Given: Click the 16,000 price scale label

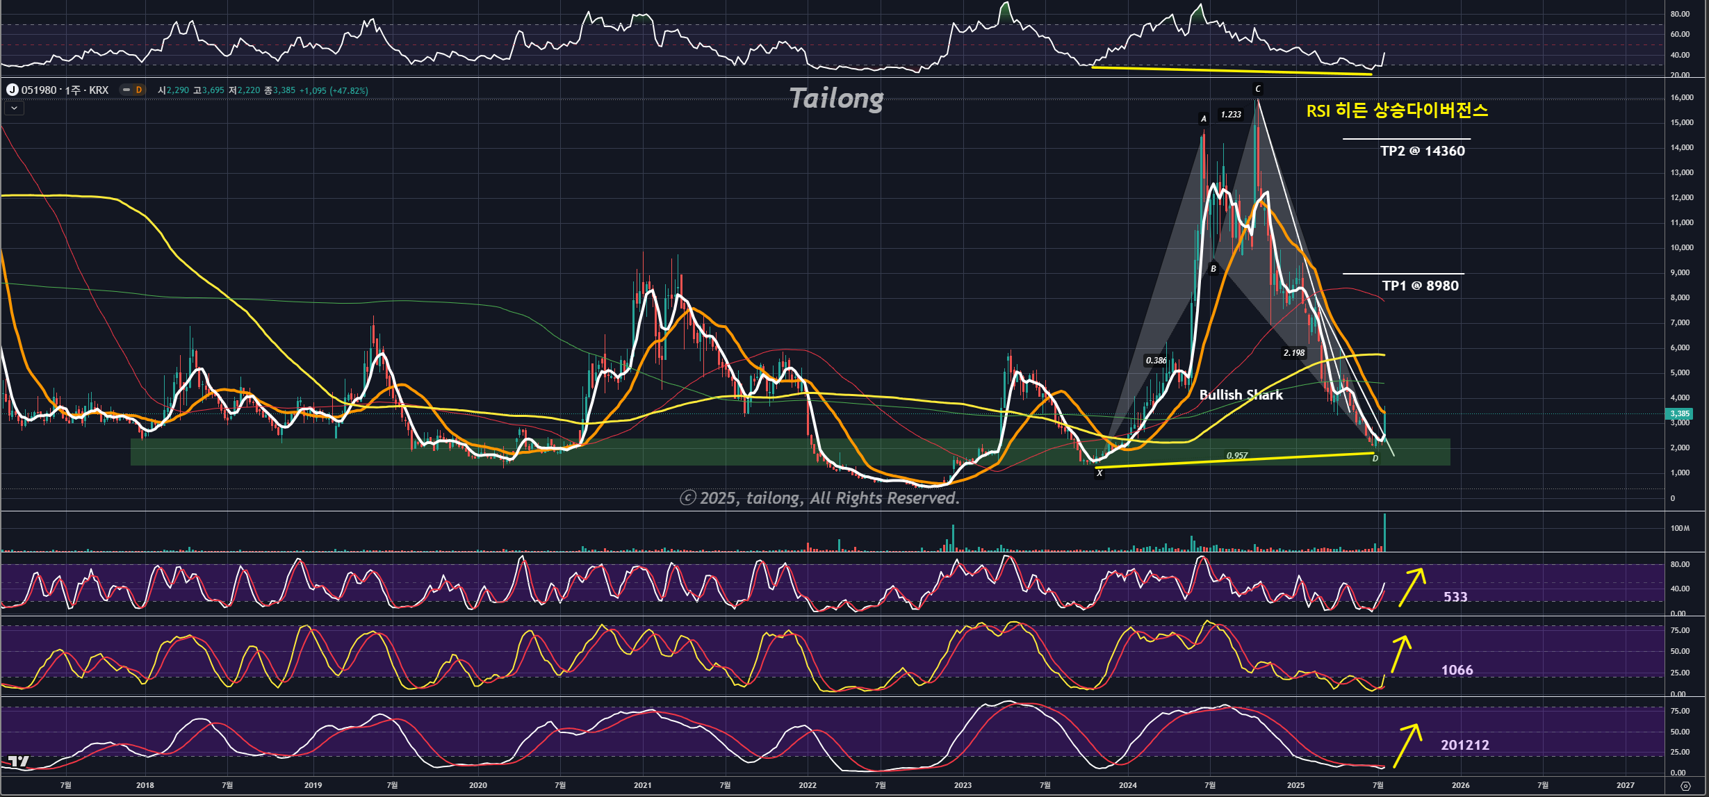Looking at the screenshot, I should 1682,98.
